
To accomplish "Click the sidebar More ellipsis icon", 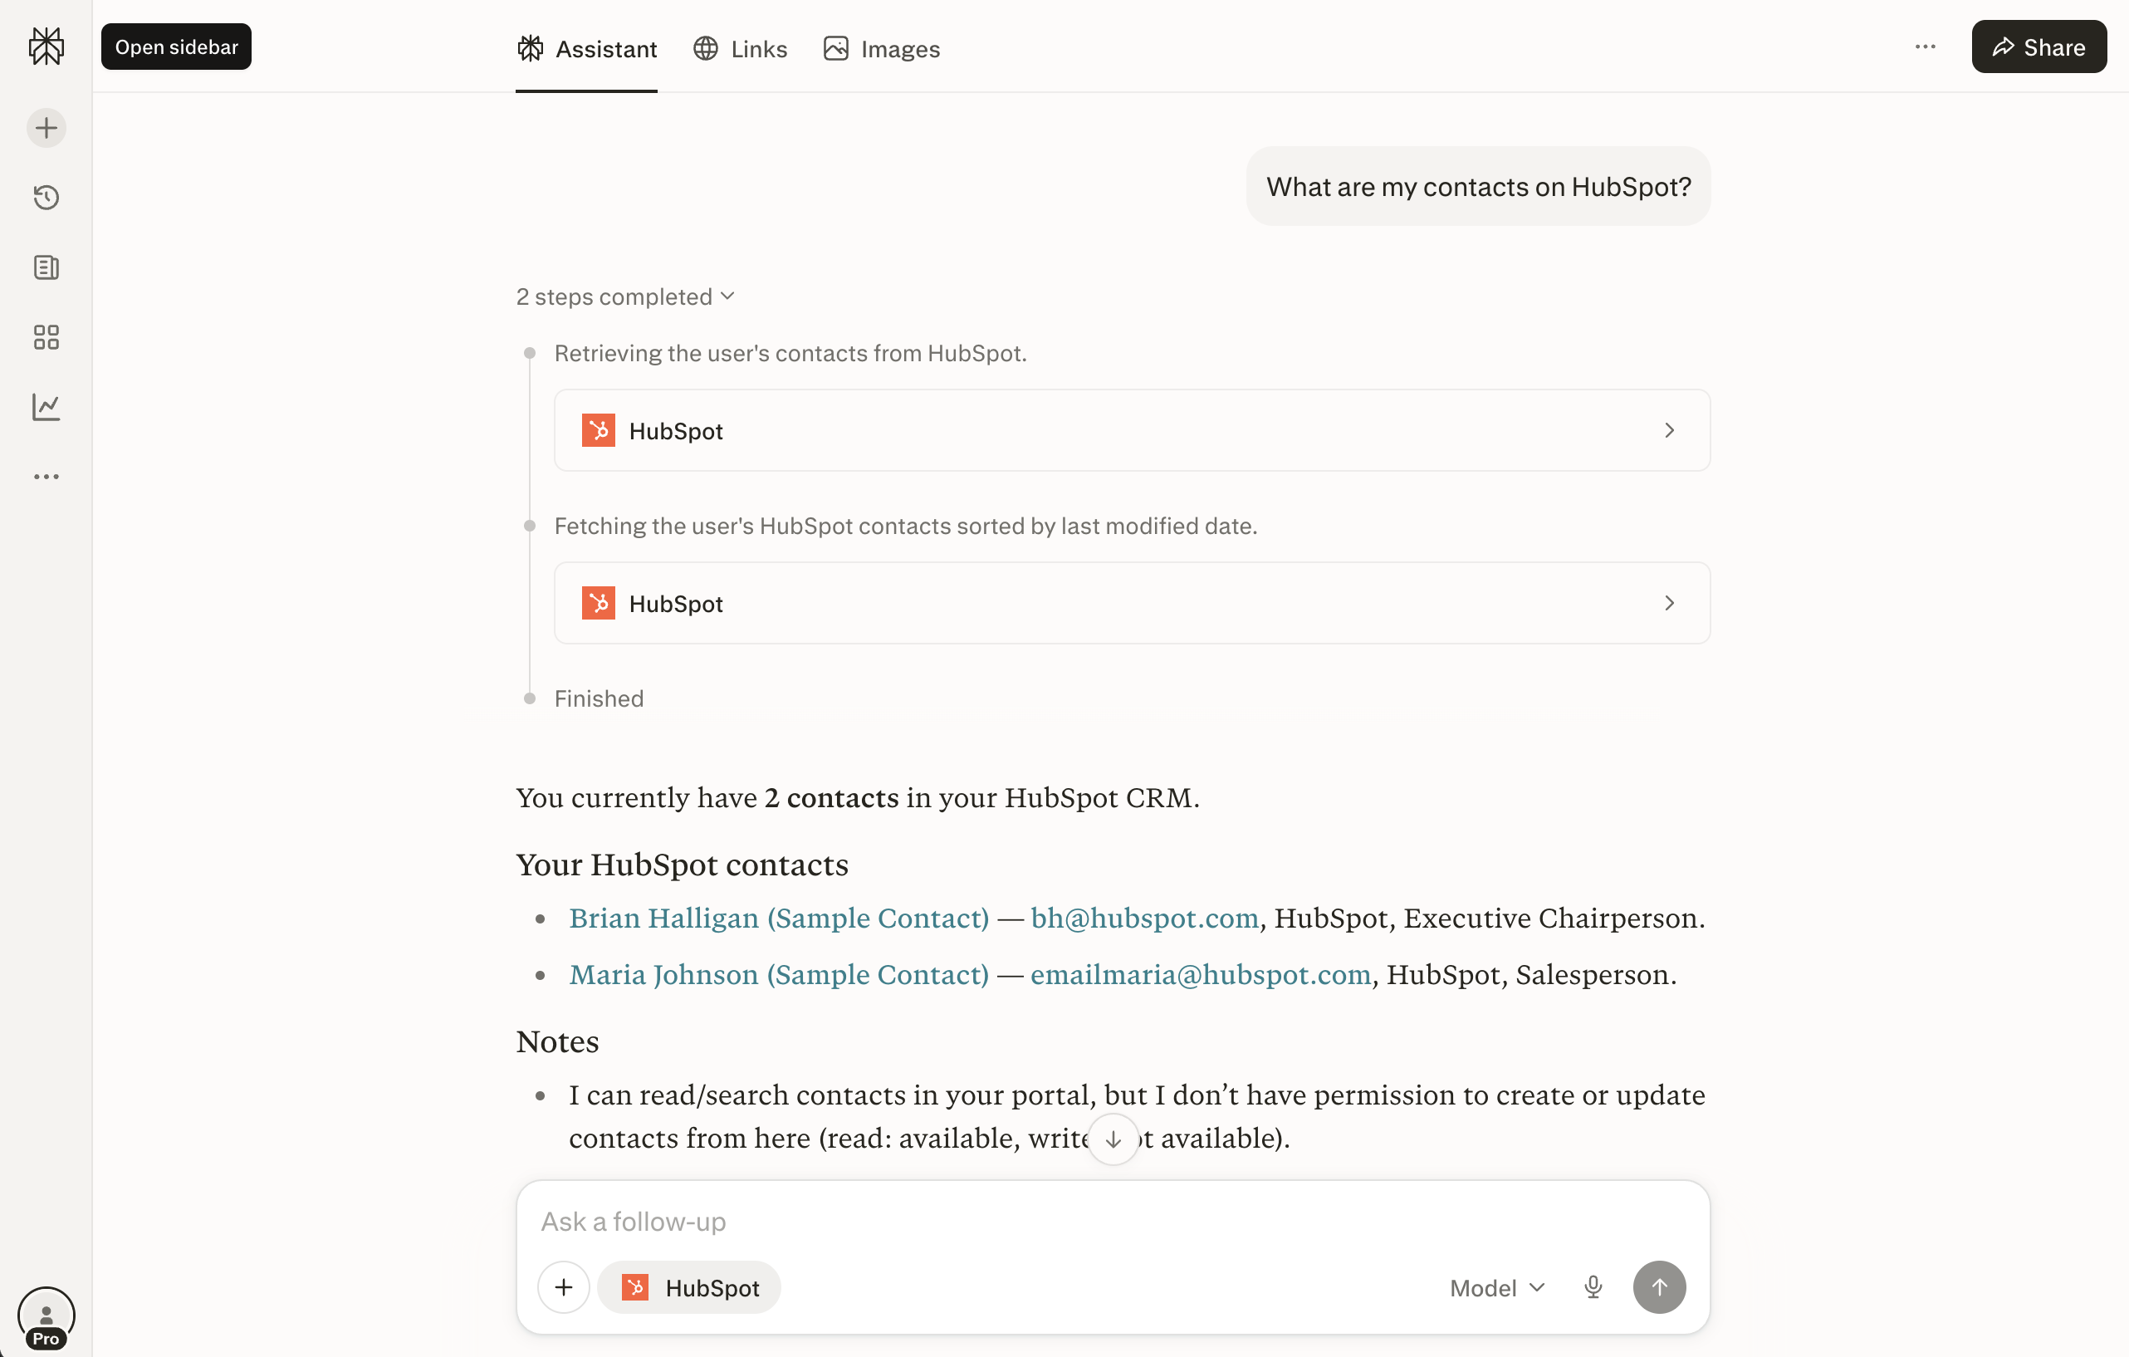I will (x=46, y=477).
